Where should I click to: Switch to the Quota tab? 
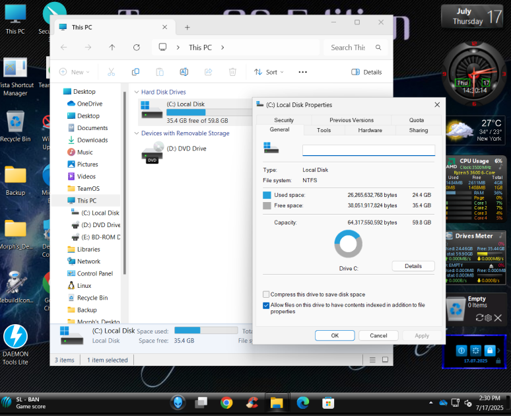[x=416, y=120]
